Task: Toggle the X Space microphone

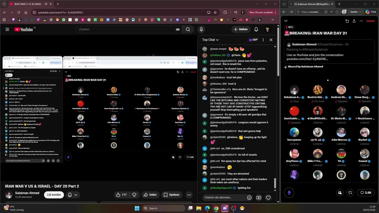Action: point(289,193)
